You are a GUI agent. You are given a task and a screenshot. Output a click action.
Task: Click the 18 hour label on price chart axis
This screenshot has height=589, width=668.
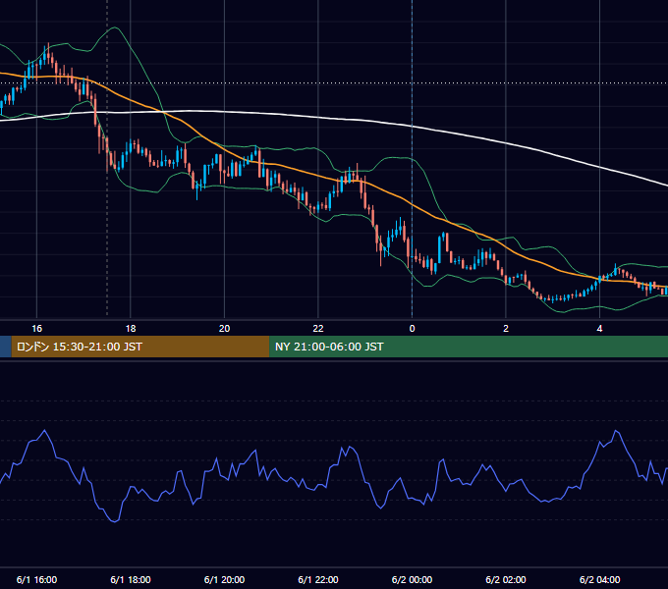[x=131, y=329]
